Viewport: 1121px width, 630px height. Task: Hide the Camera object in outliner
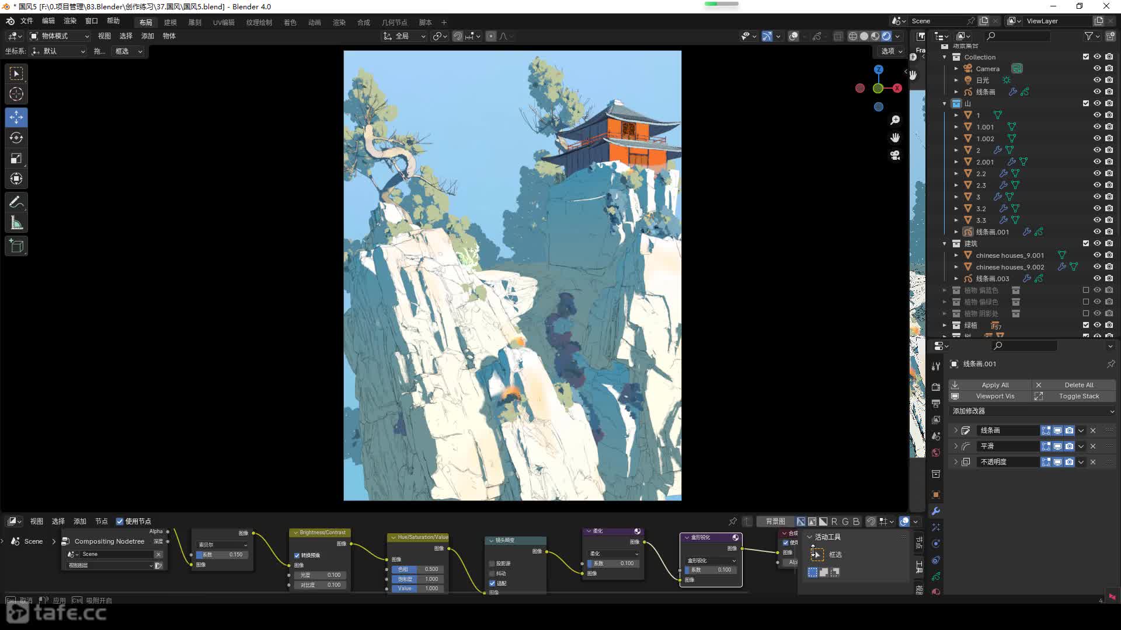click(1097, 68)
